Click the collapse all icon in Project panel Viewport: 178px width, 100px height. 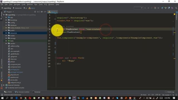pos(38,12)
